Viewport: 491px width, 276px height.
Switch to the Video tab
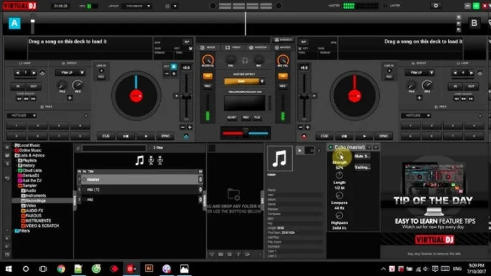coord(233,48)
